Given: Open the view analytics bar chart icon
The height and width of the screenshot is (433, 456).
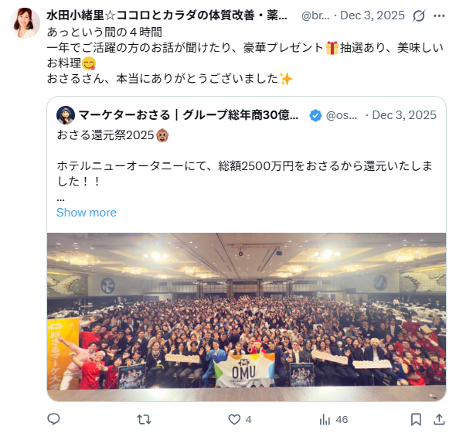Looking at the screenshot, I should click(x=325, y=419).
